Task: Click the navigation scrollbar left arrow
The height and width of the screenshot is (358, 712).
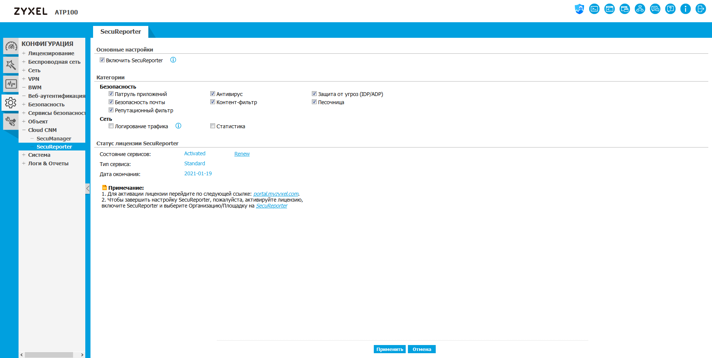Action: tap(22, 355)
